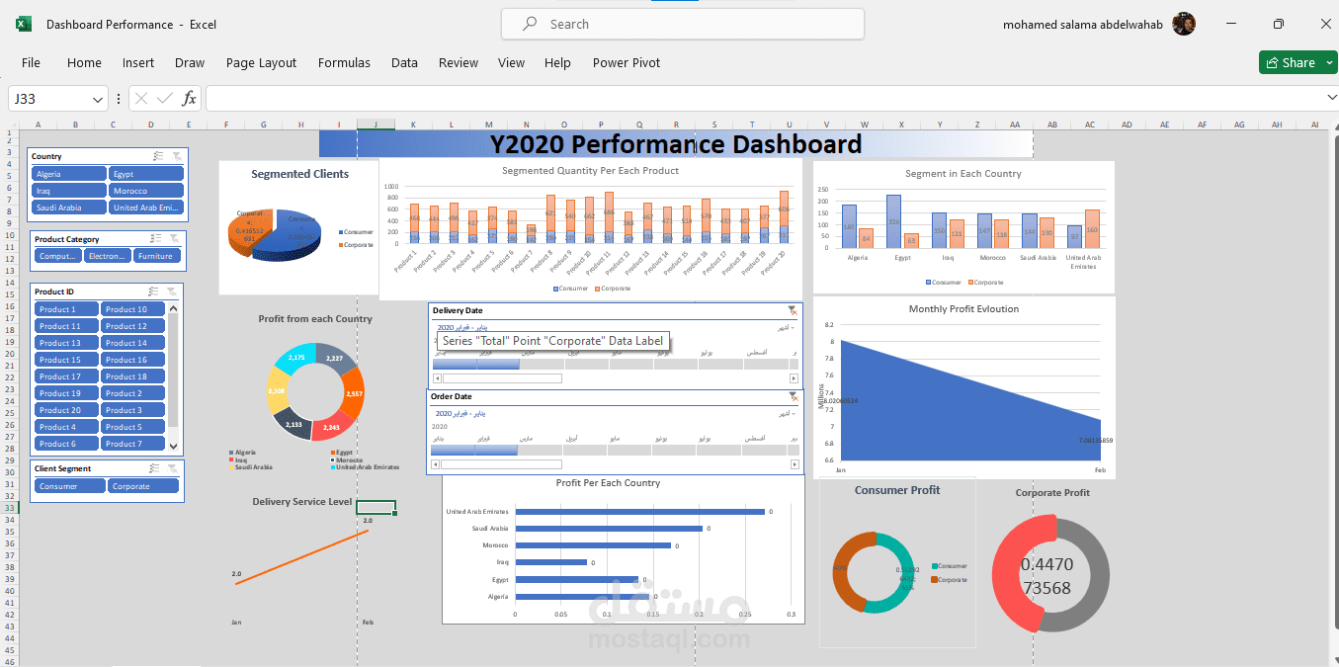Expand the formula bar
The height and width of the screenshot is (667, 1339).
click(1332, 99)
